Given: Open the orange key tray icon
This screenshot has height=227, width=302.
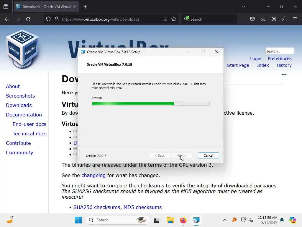Looking at the screenshot, I should point(234,220).
